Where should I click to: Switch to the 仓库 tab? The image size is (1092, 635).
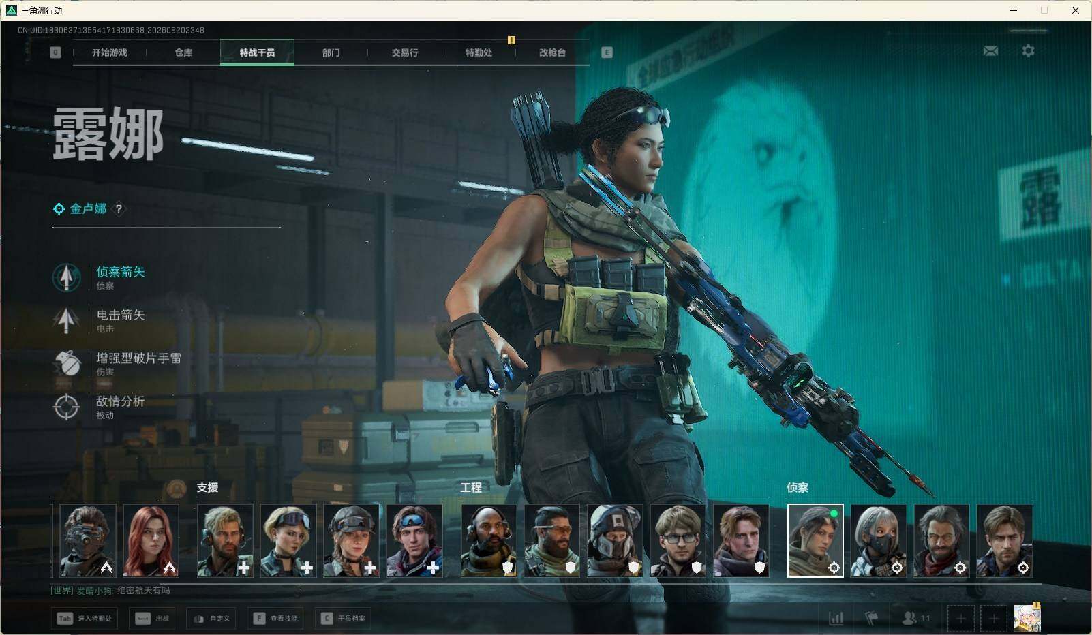pos(183,52)
